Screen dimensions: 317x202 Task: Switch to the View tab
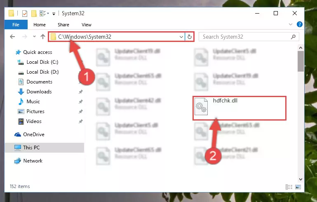point(86,25)
